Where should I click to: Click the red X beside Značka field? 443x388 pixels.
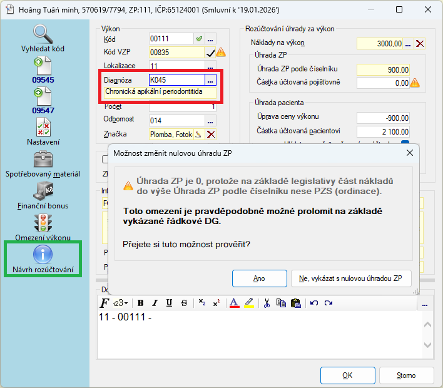coord(211,134)
